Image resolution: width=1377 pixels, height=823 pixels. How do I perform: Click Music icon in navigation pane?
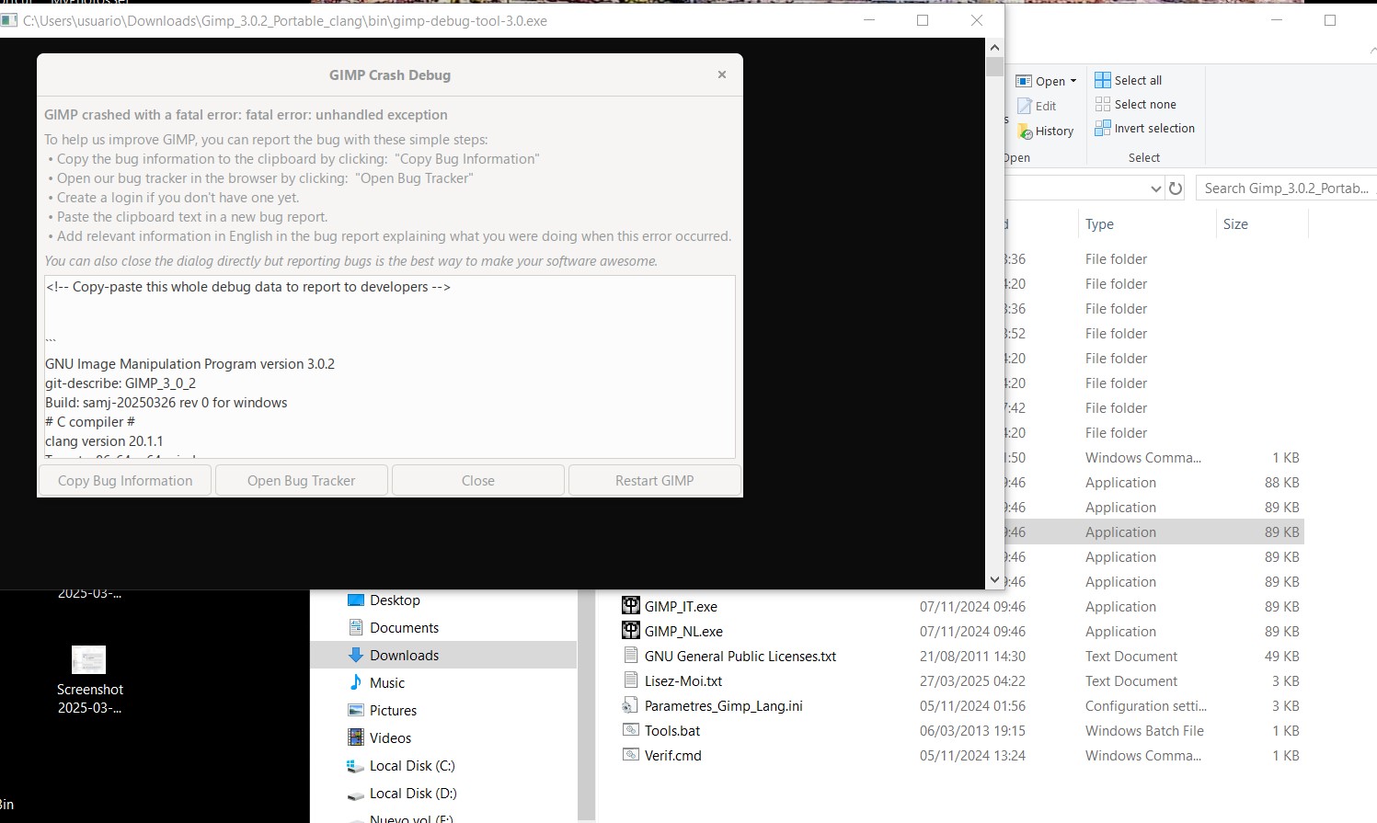[356, 682]
